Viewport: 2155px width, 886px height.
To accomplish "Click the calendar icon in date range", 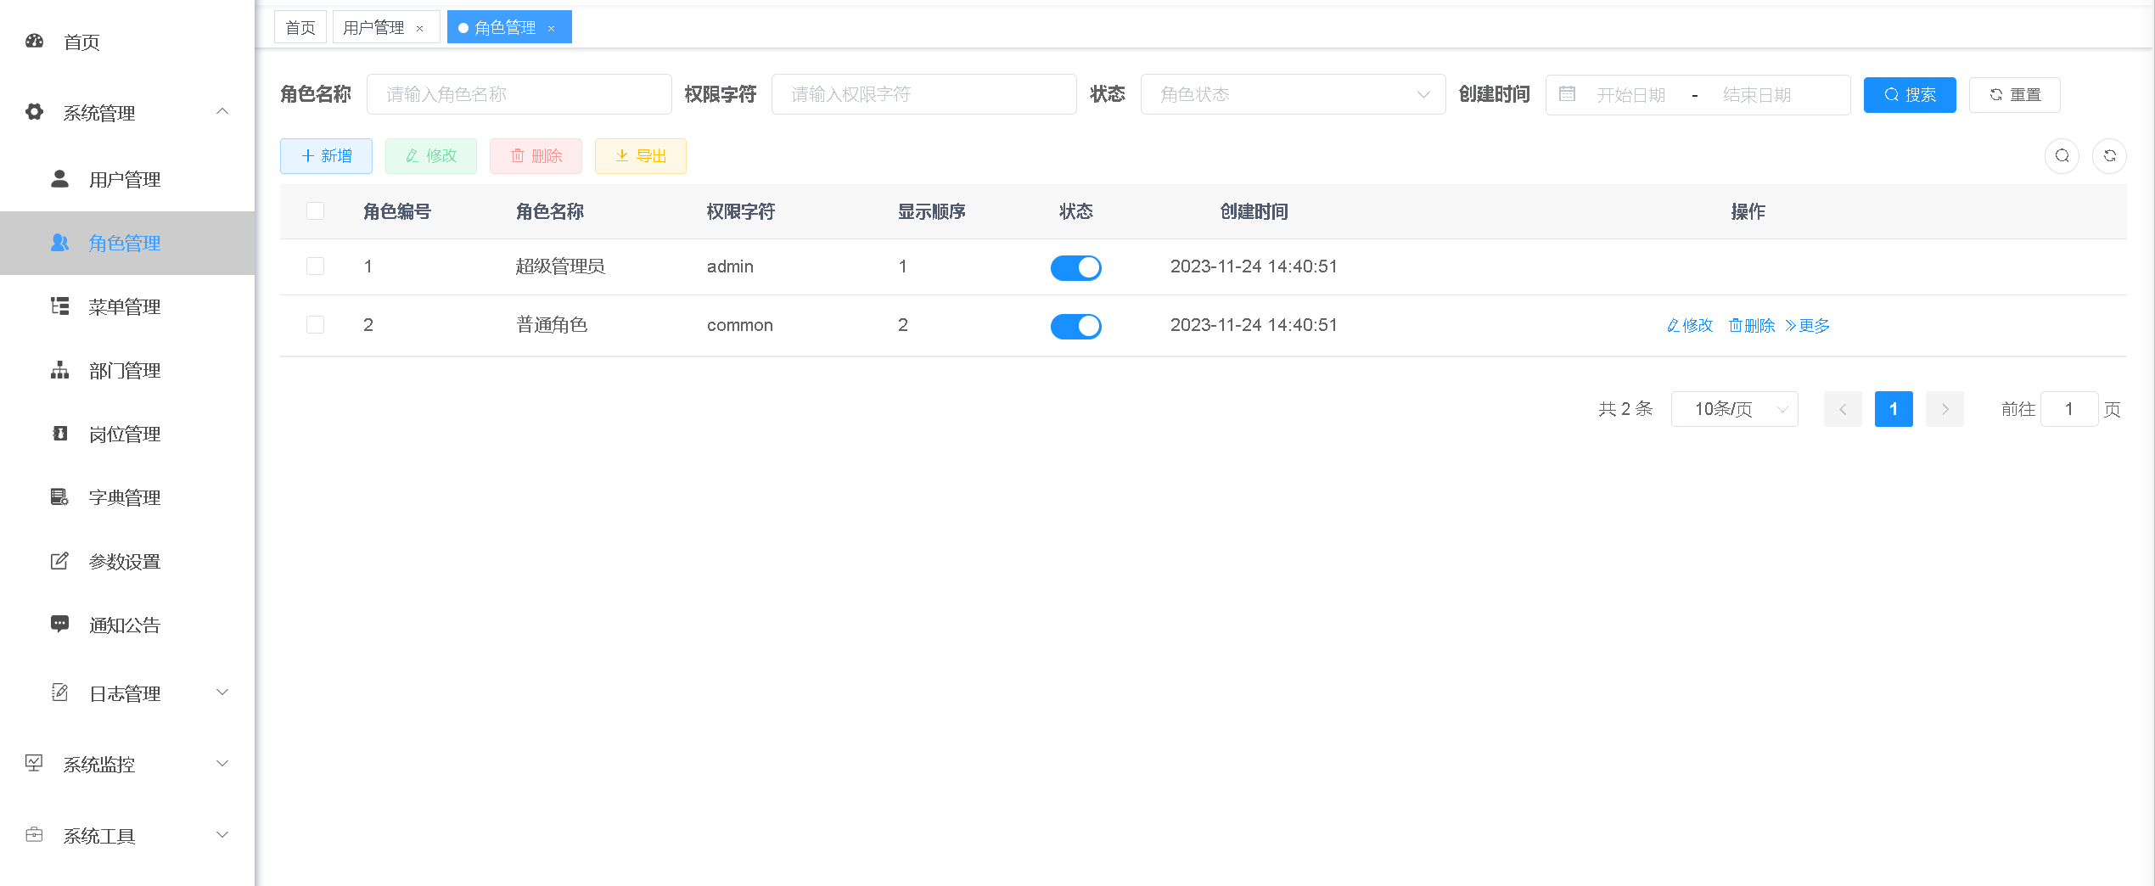I will pos(1567,93).
